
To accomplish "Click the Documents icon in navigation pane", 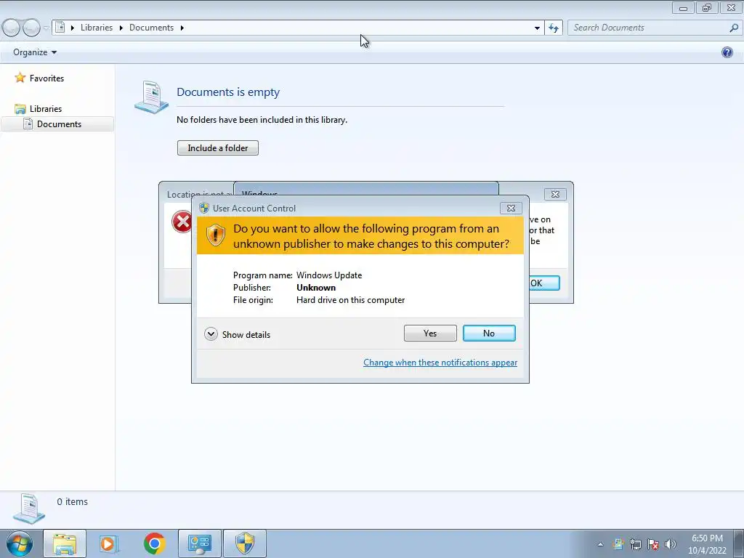I will 28,124.
